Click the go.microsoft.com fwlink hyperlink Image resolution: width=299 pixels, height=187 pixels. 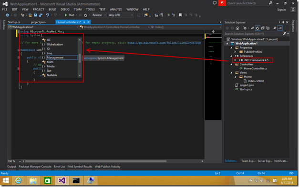(x=164, y=43)
